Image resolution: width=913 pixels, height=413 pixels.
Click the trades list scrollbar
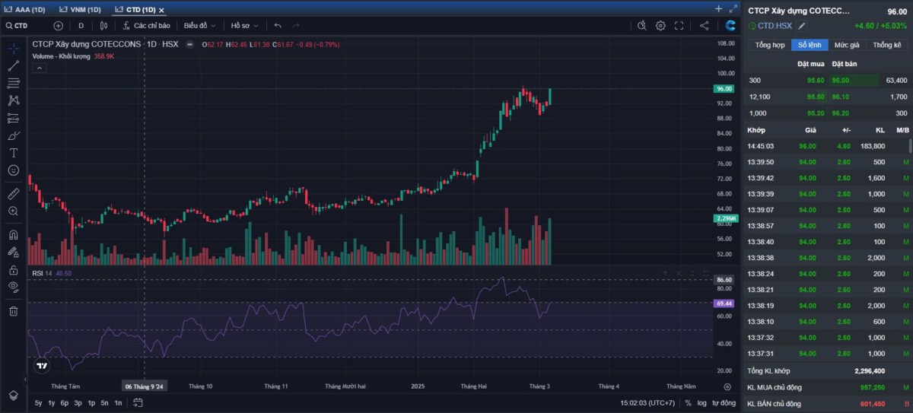coord(911,147)
